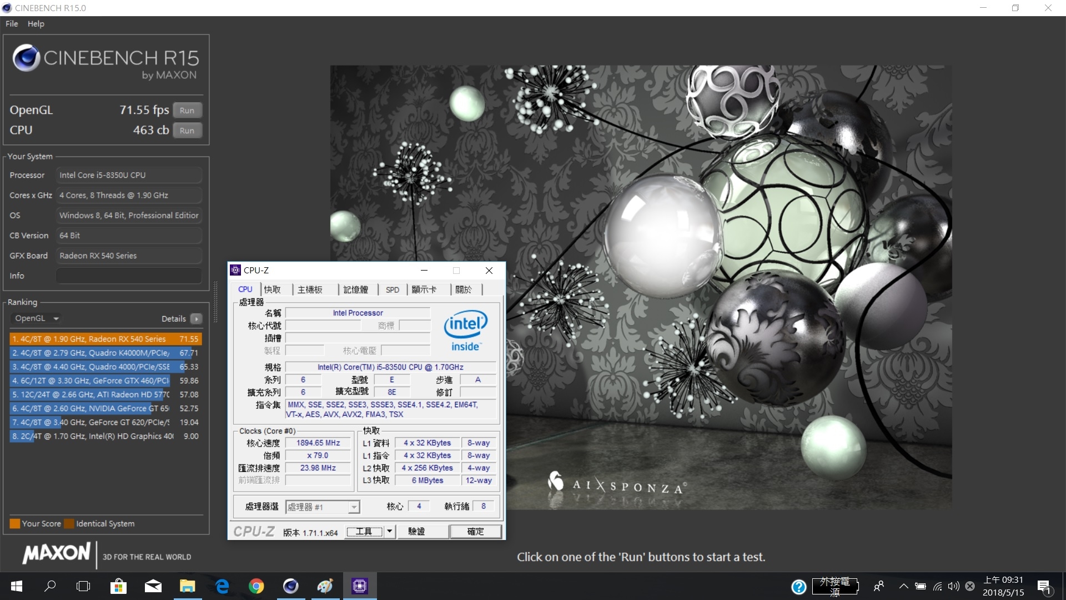The image size is (1066, 600).
Task: Select ranking row ATI Radeon HD 5770
Action: click(x=105, y=394)
